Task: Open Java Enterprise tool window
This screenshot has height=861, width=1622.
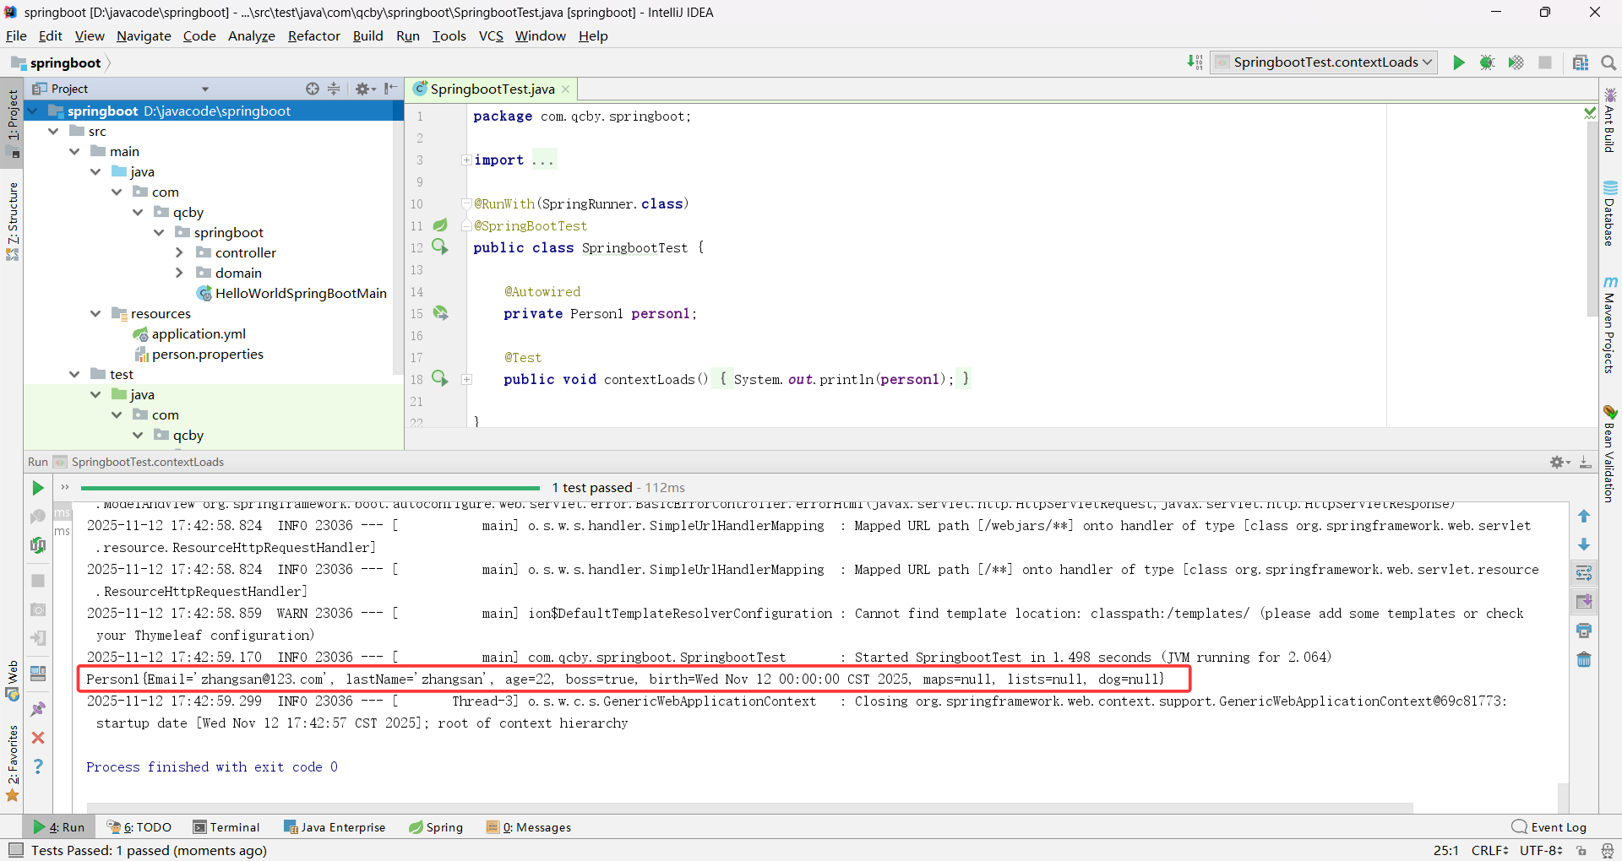Action: point(335,827)
